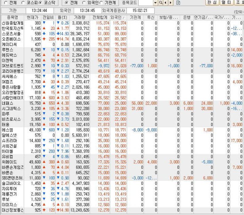This screenshot has width=244, height=215.
Task: Select the 하이쎌 stock name
Action: (x=7, y=151)
